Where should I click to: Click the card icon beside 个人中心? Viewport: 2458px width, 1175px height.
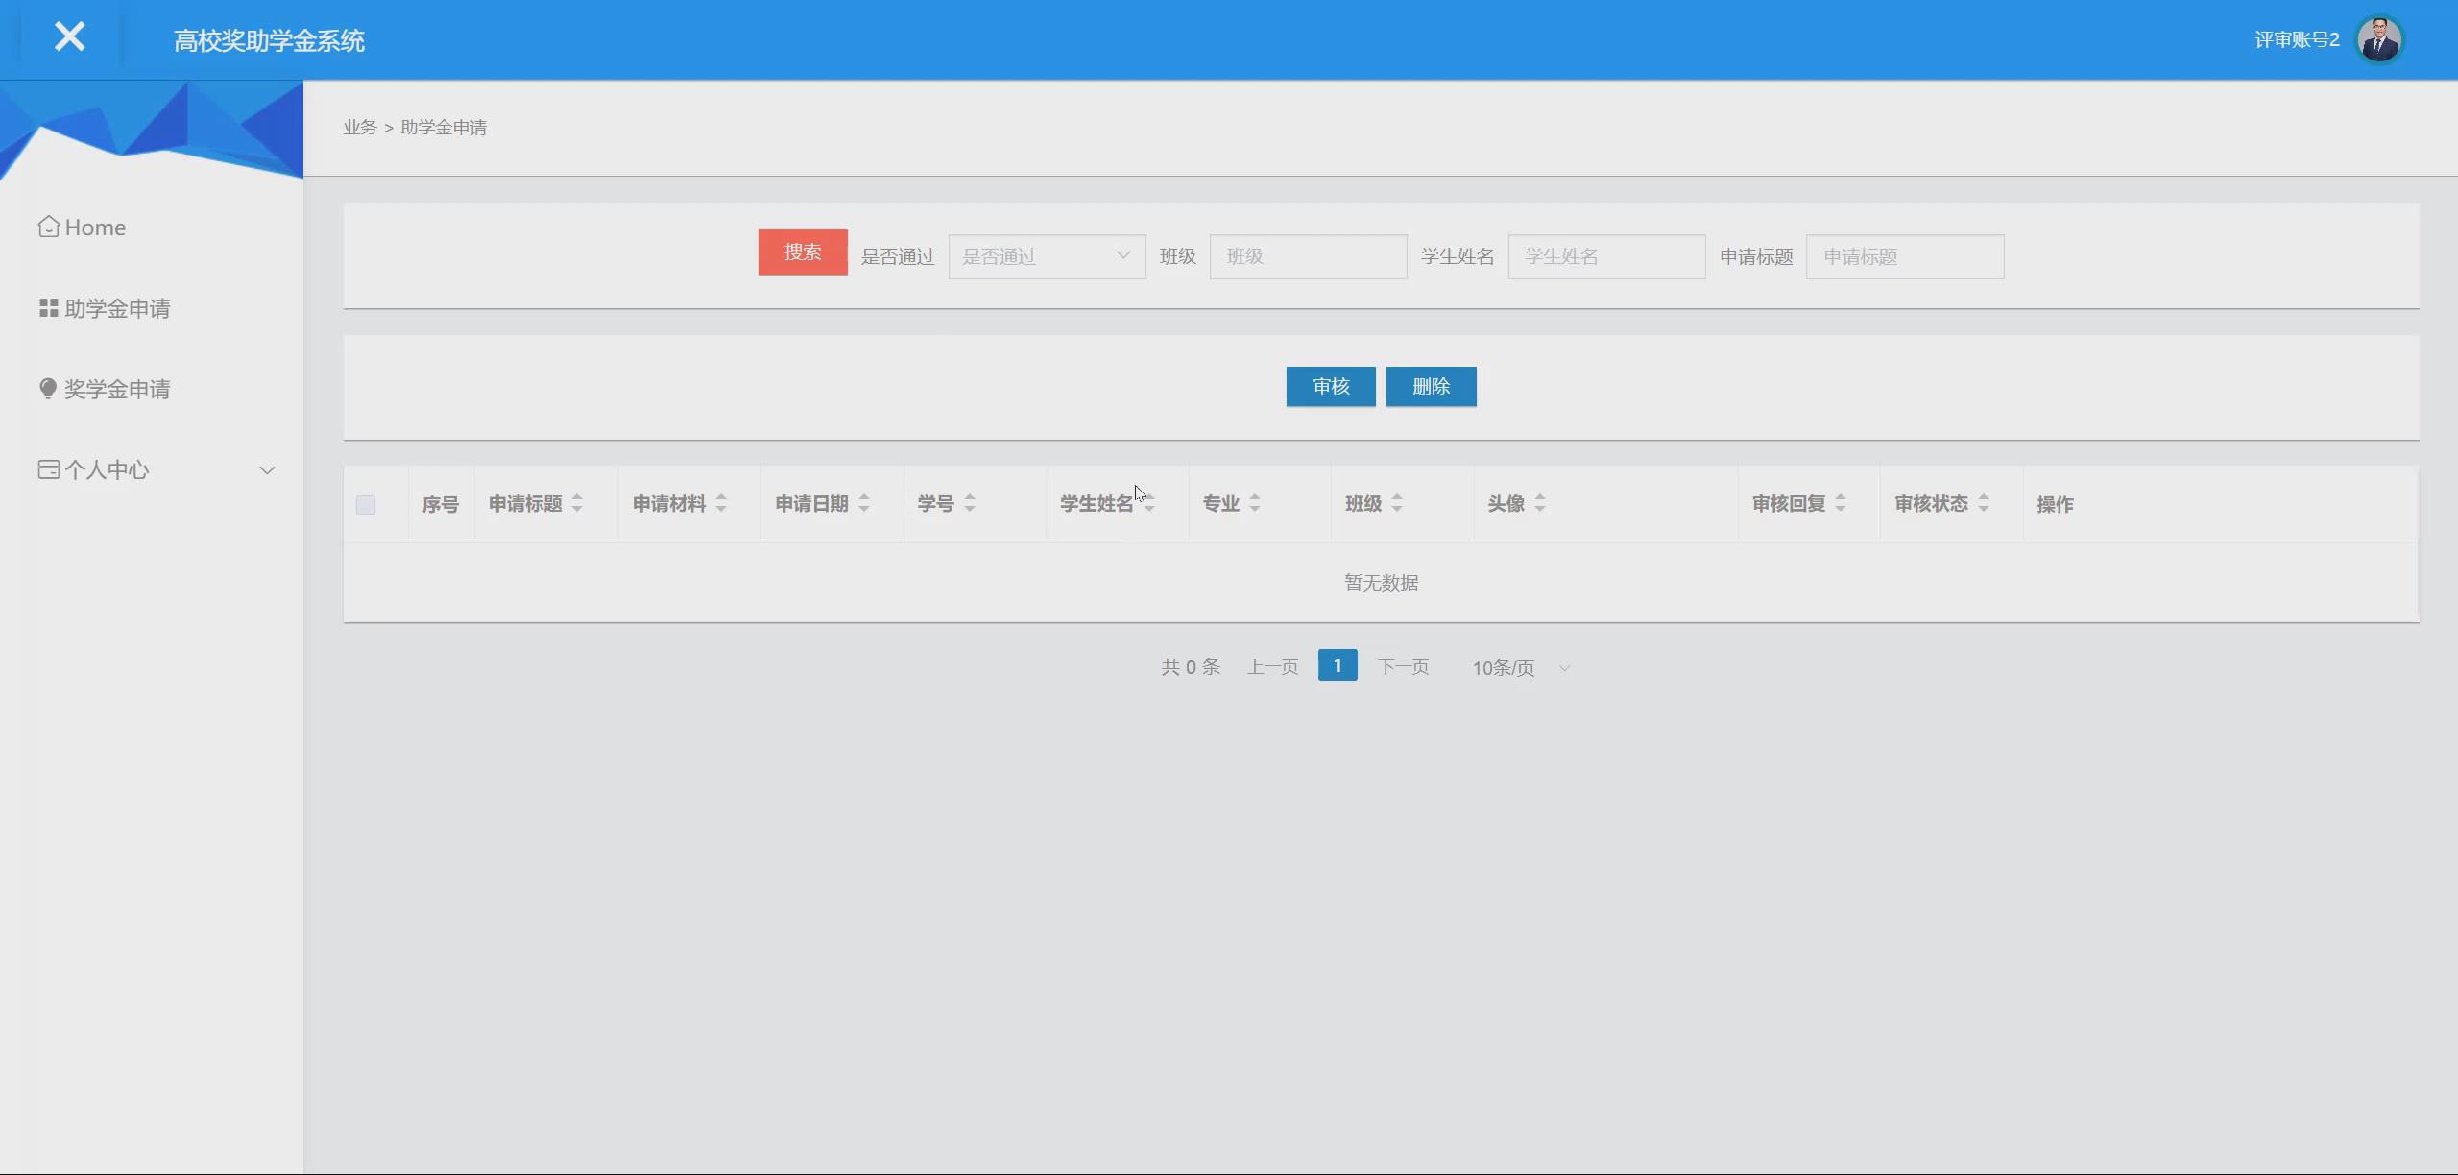[x=48, y=469]
